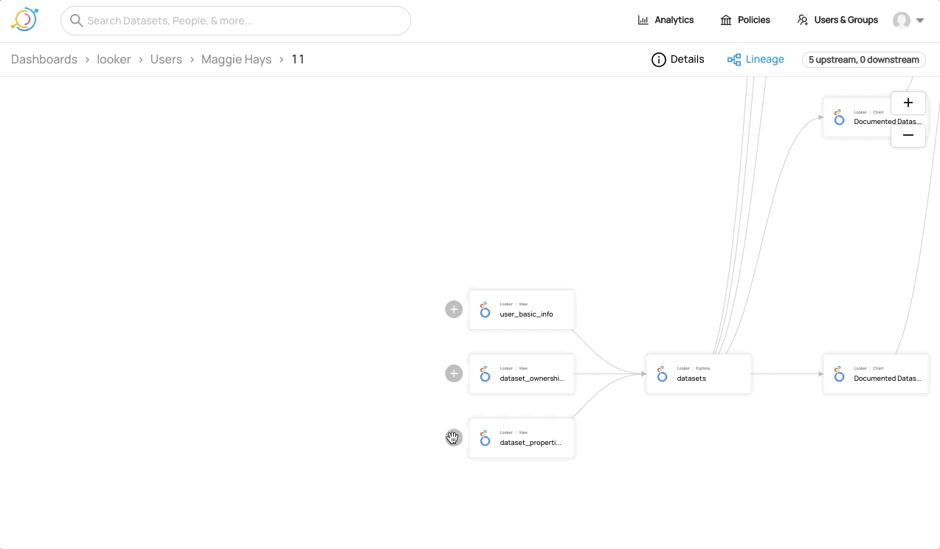
Task: Open the user profile avatar
Action: coord(901,21)
